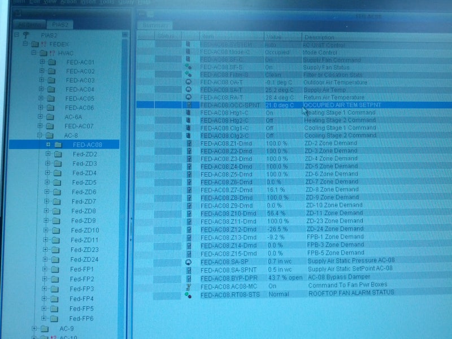
Task: Switch to the PIAS2 tab
Action: [x=60, y=25]
